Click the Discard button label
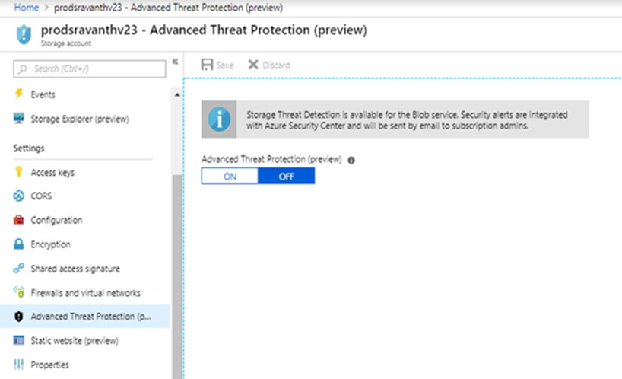This screenshot has width=622, height=379. [x=277, y=65]
